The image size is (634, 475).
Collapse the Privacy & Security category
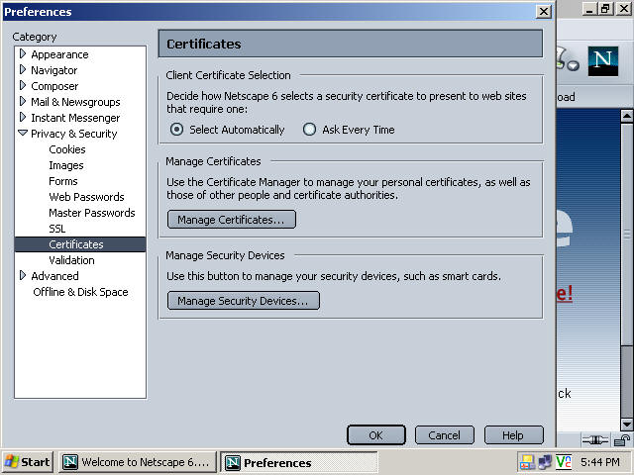coord(23,133)
